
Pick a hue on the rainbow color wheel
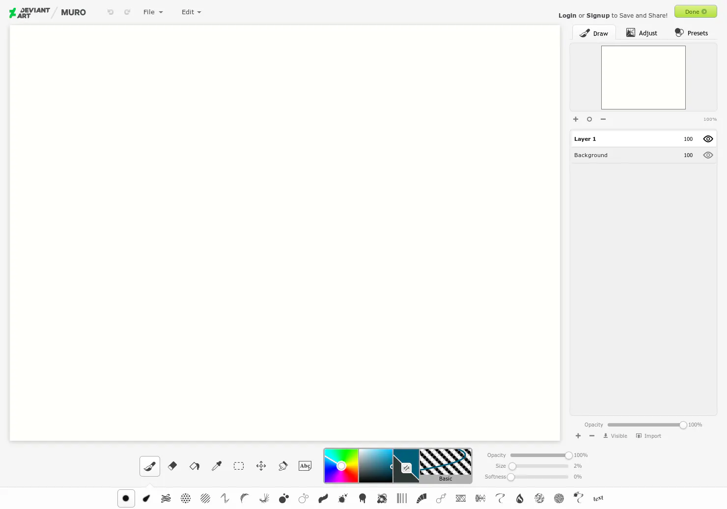pos(341,466)
